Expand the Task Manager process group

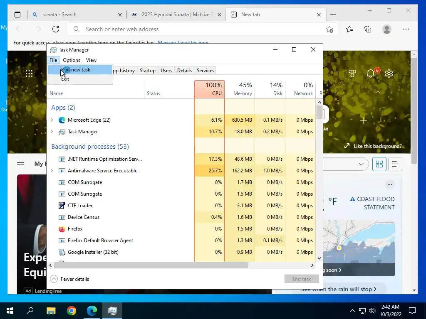pyautogui.click(x=52, y=132)
